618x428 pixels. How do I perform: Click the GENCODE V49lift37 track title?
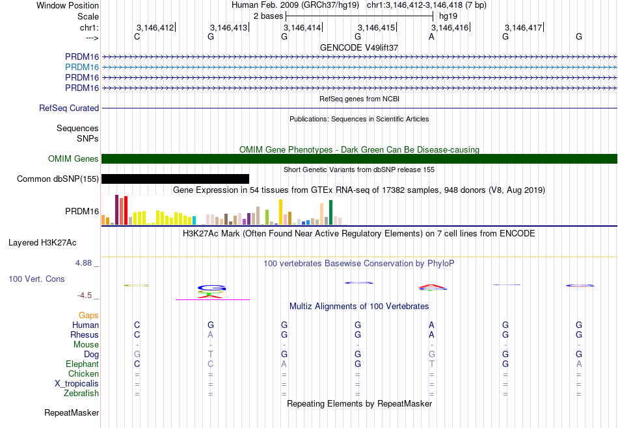click(x=359, y=47)
